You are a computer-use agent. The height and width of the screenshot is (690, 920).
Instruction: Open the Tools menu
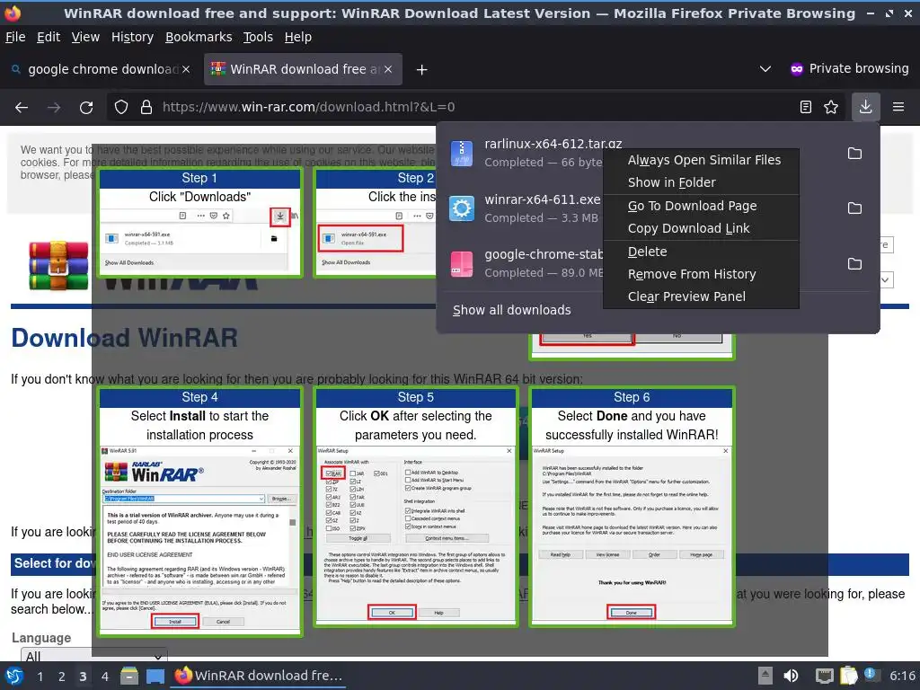tap(258, 37)
